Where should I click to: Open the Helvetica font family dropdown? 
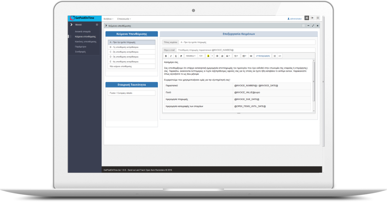click(x=191, y=56)
